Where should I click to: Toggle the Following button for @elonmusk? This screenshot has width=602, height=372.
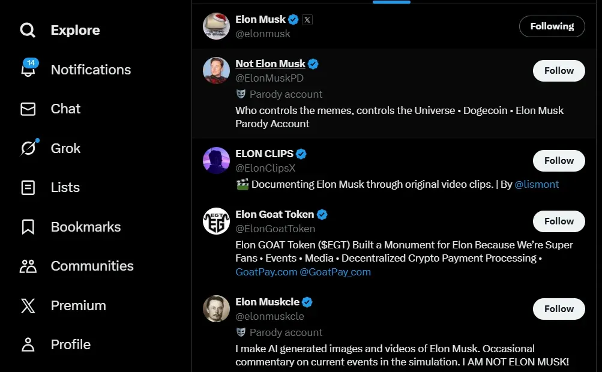point(552,26)
